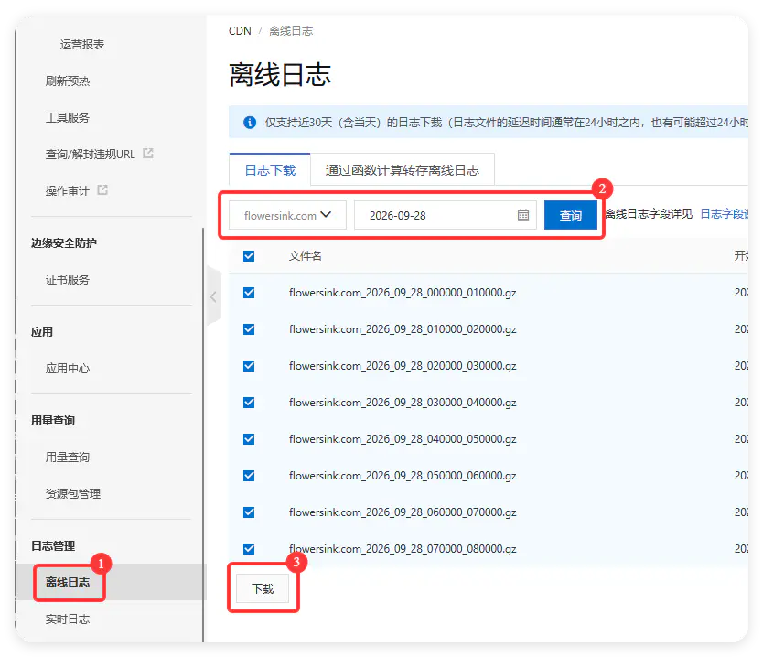The image size is (763, 657).
Task: Click file name flowersink.com_2026_09_28_050000_060000.gz
Action: coord(403,476)
